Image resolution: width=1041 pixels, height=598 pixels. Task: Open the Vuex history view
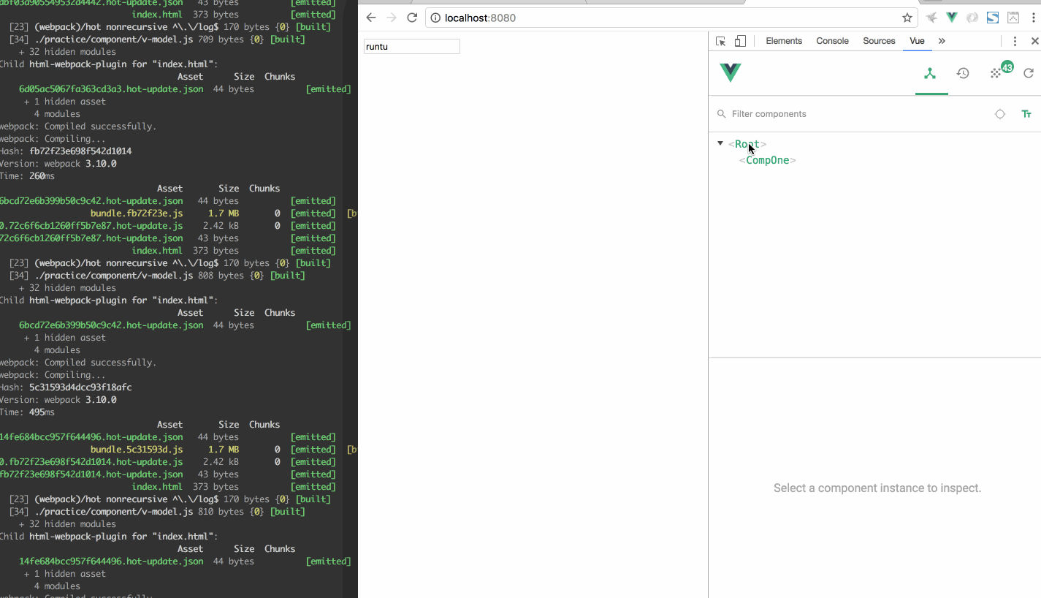click(x=963, y=73)
